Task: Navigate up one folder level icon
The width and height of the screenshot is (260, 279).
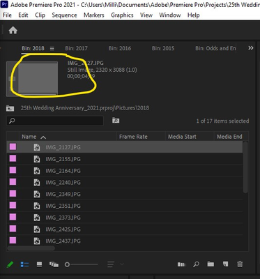Action: [x=10, y=108]
